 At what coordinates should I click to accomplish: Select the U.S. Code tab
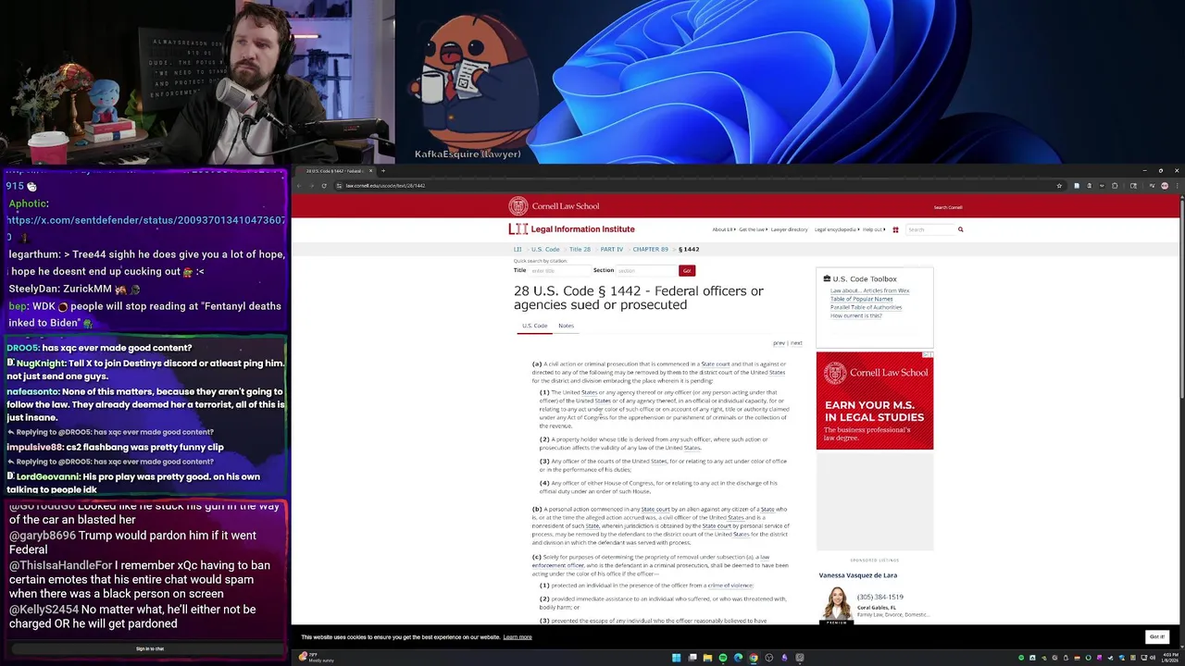(x=534, y=326)
